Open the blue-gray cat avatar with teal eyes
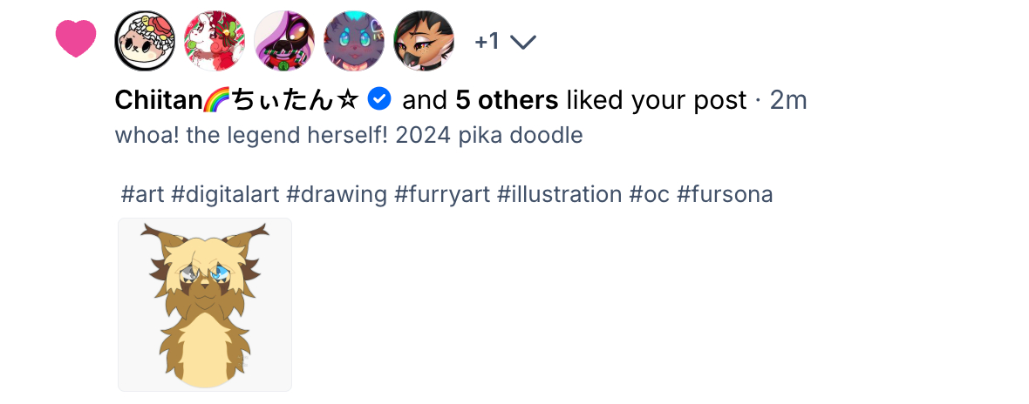The height and width of the screenshot is (404, 1029). (x=354, y=41)
